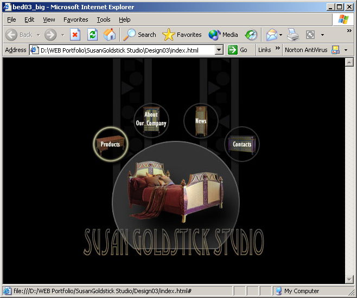Click the Susan Goldstick Studio logo text
The height and width of the screenshot is (298, 357).
pyautogui.click(x=174, y=242)
